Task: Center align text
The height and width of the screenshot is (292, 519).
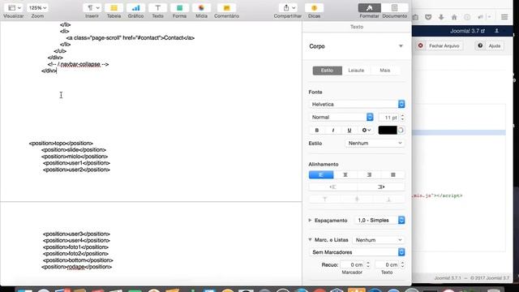Action: click(345, 175)
